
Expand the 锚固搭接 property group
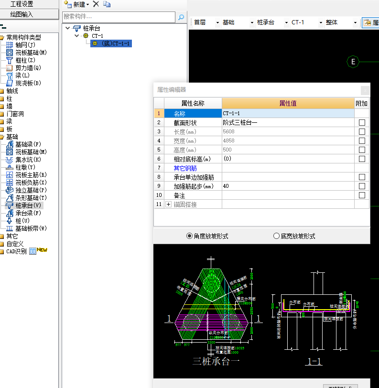[168, 205]
